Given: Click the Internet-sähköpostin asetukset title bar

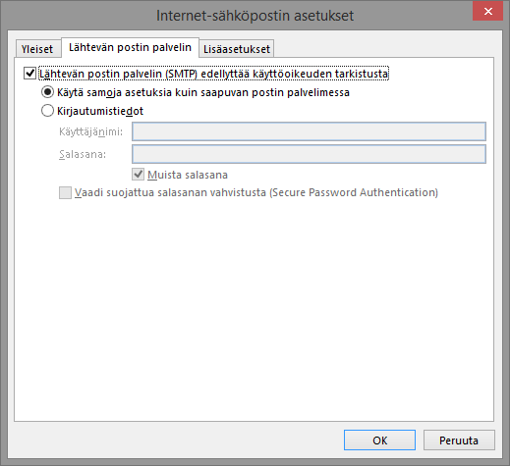Looking at the screenshot, I should [255, 16].
